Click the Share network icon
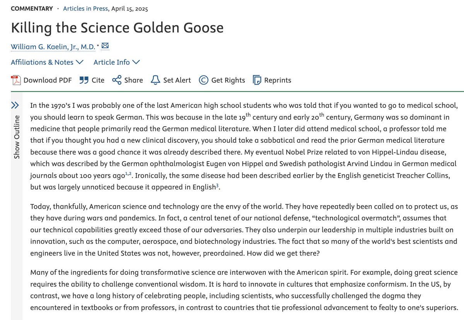Image resolution: width=464 pixels, height=320 pixels. [x=117, y=80]
